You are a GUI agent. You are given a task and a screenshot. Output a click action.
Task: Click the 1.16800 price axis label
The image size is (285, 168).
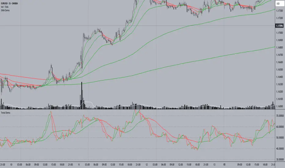pos(279,48)
